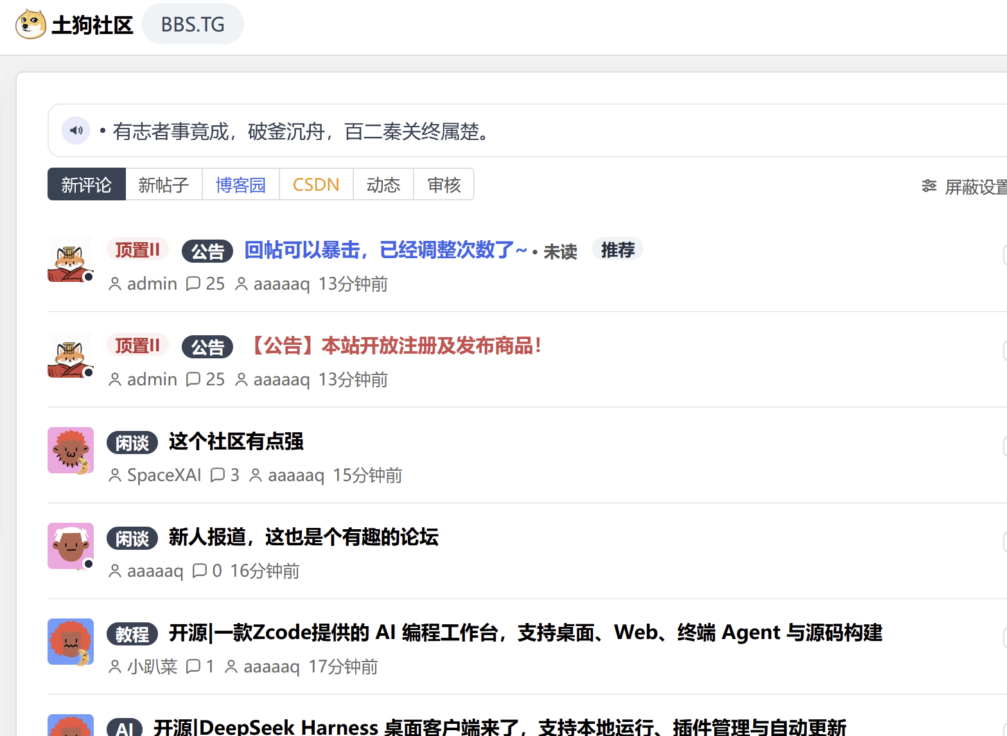1007x736 pixels.
Task: Open the 土狗社区 home link
Action: 92,25
